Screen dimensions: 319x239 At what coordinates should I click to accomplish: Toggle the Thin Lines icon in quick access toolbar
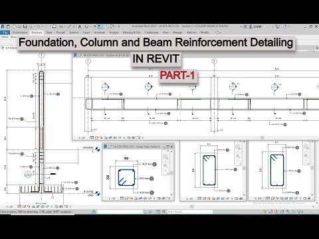100,27
